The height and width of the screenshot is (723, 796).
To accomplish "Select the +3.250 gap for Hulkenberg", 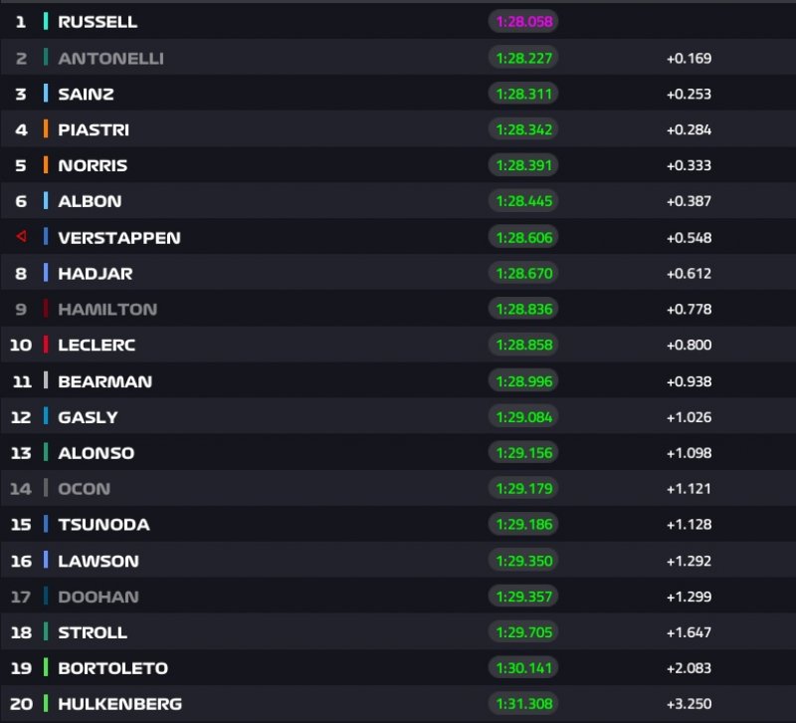I will click(x=689, y=704).
